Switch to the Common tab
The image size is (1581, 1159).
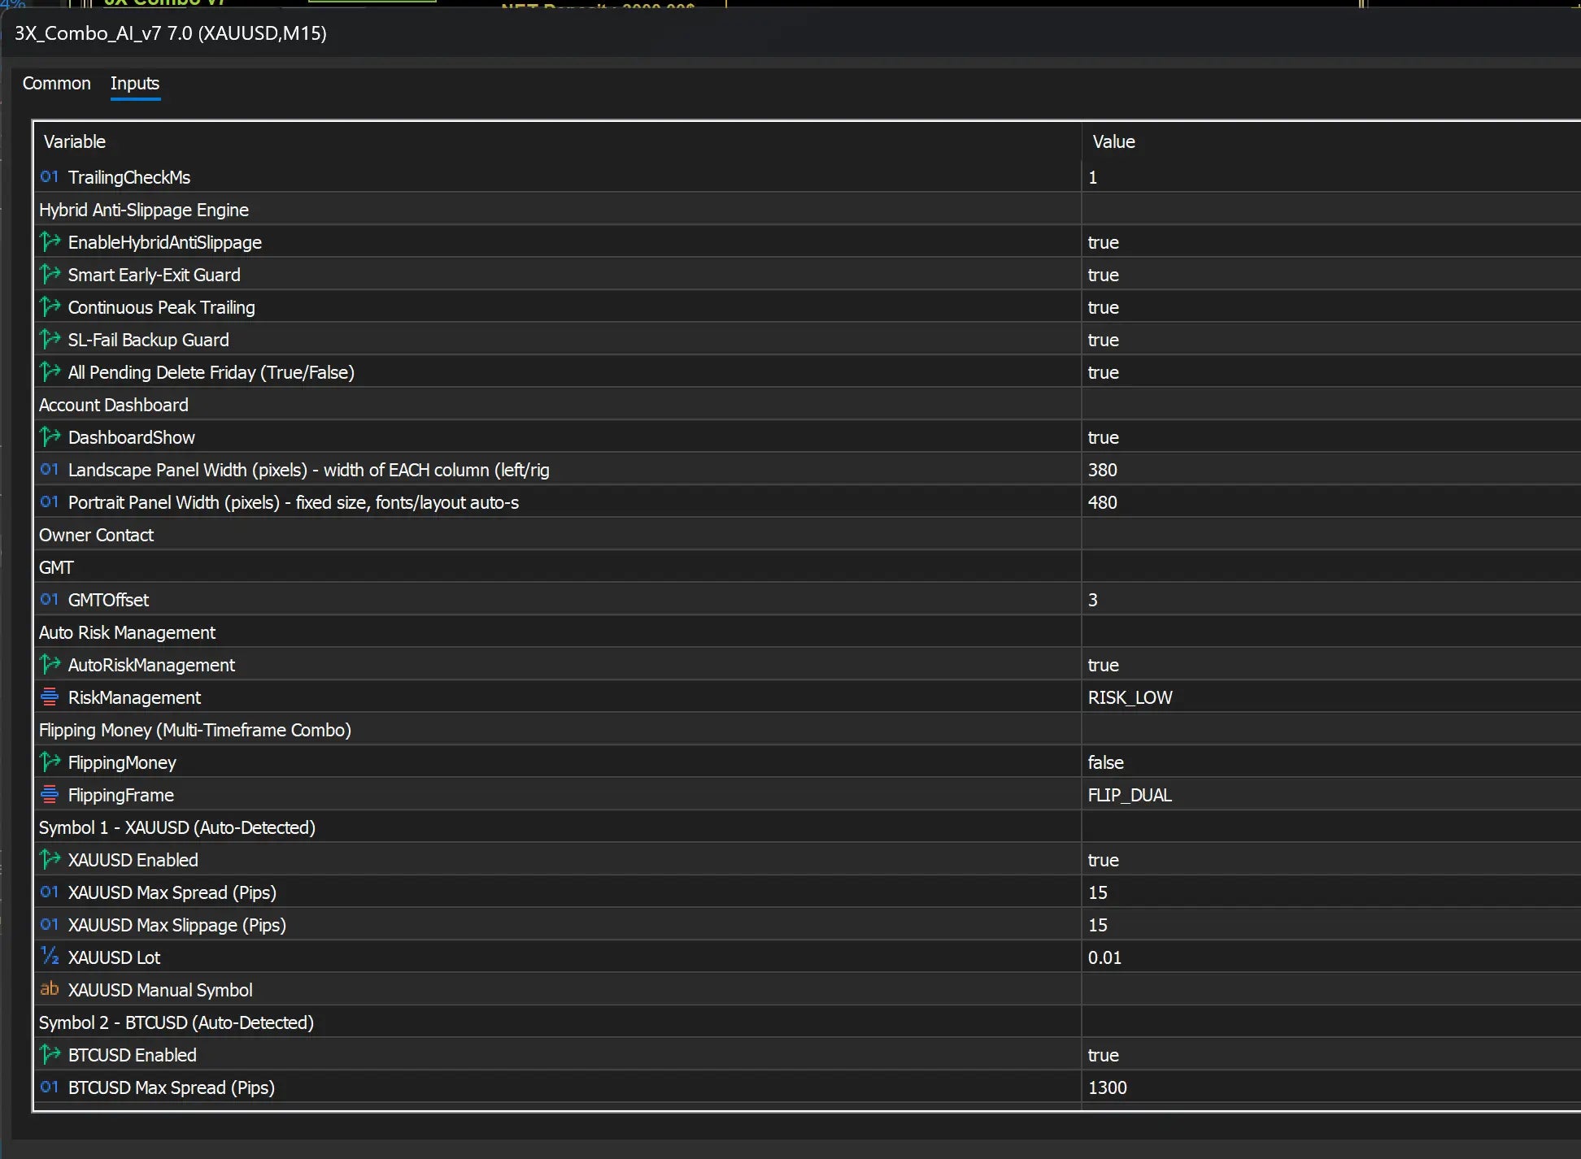(56, 84)
